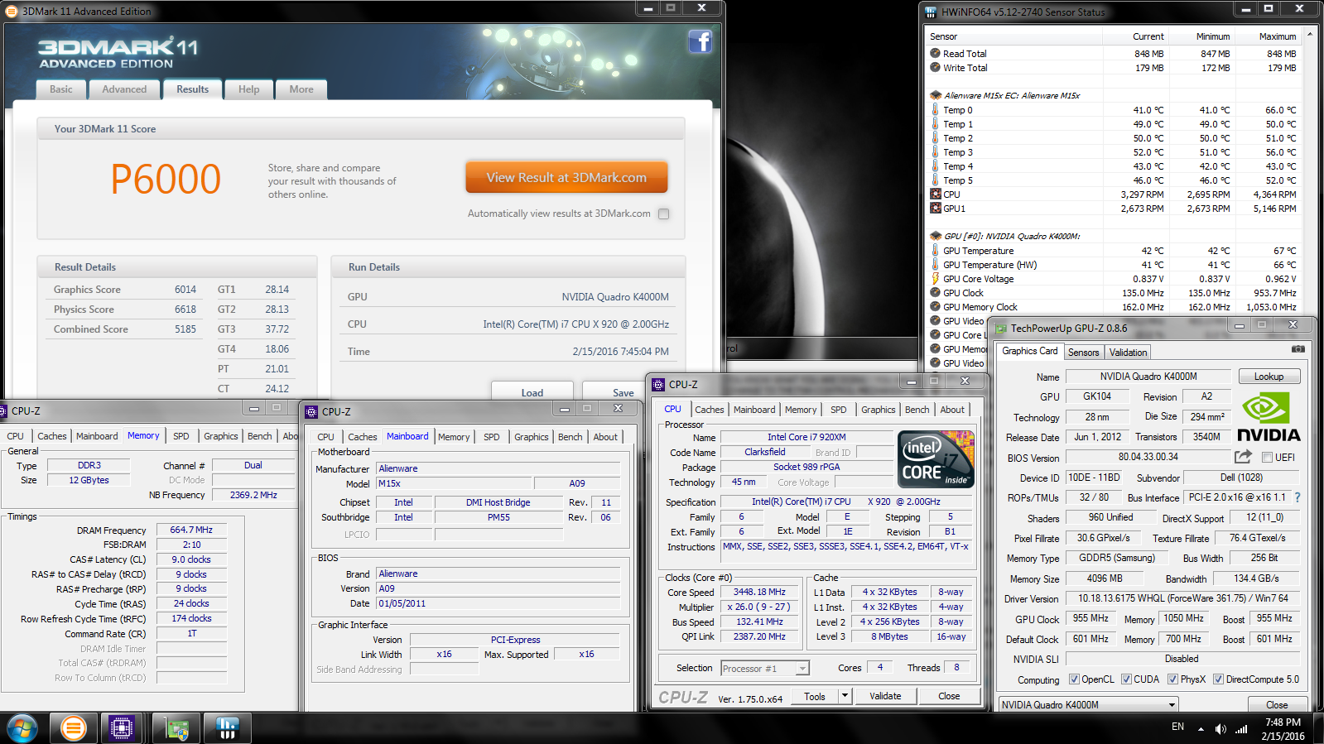Open the Help tab in 3DMark 11
1324x744 pixels.
(249, 89)
